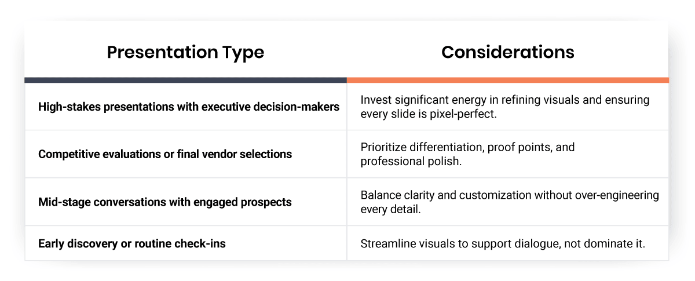Viewport: 695px width, 281px height.
Task: Click the Balance clarity and customization text
Action: [510, 202]
